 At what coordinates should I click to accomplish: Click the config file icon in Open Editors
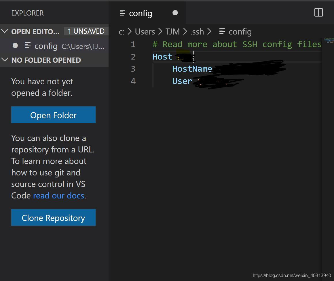[x=27, y=46]
